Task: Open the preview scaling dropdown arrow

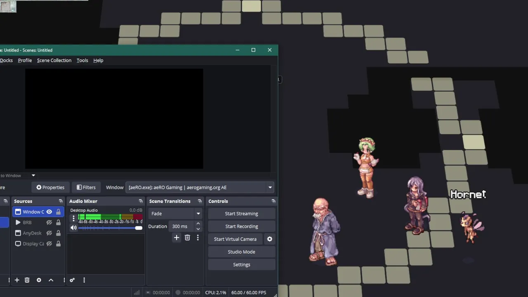Action: (33, 175)
